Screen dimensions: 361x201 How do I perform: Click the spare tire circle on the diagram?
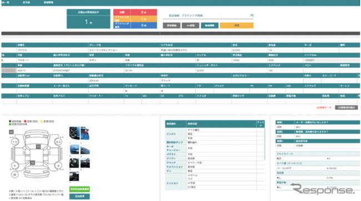[x=15, y=175]
